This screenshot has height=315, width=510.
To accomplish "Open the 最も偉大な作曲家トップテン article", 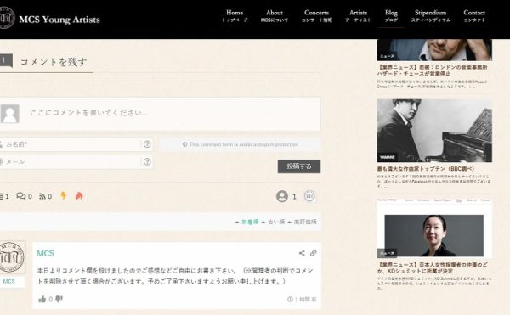I will [426, 169].
